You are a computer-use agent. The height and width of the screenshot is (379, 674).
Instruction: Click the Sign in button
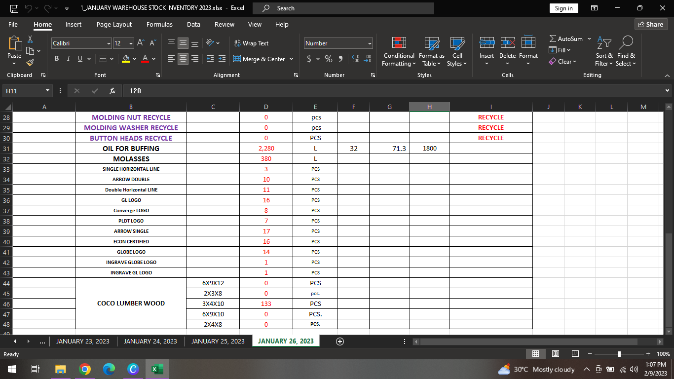[x=563, y=8]
